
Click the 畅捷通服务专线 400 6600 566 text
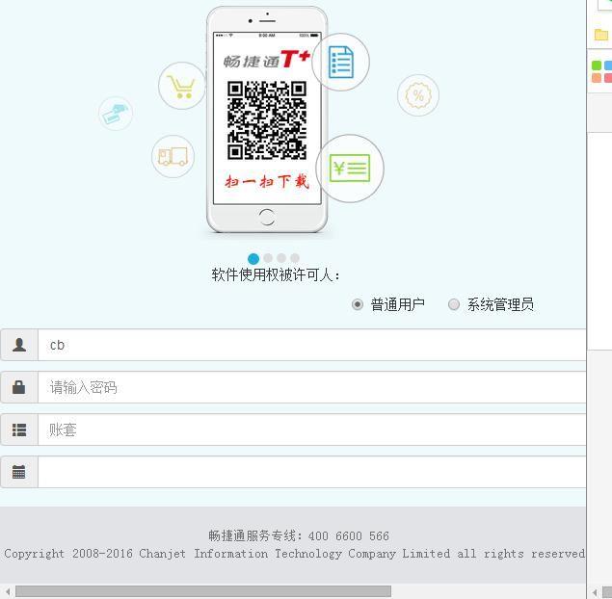point(299,535)
